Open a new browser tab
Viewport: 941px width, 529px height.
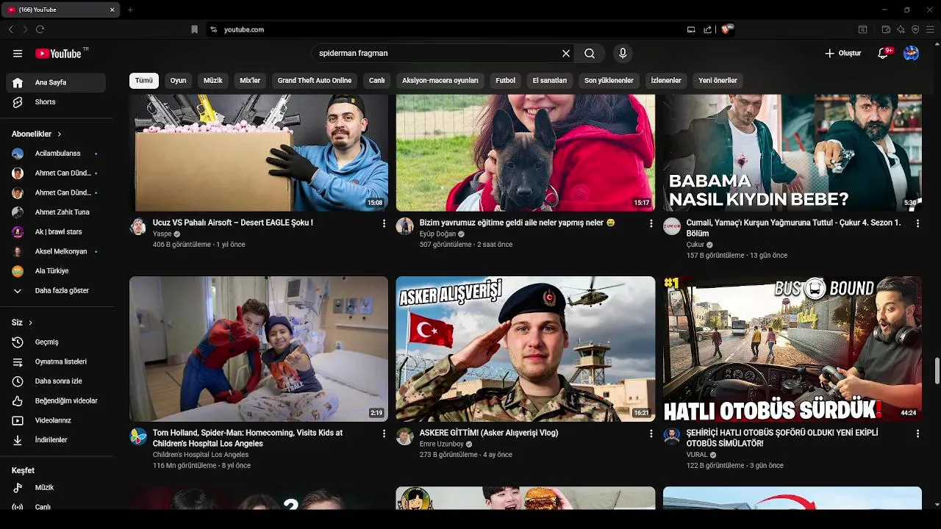[130, 10]
